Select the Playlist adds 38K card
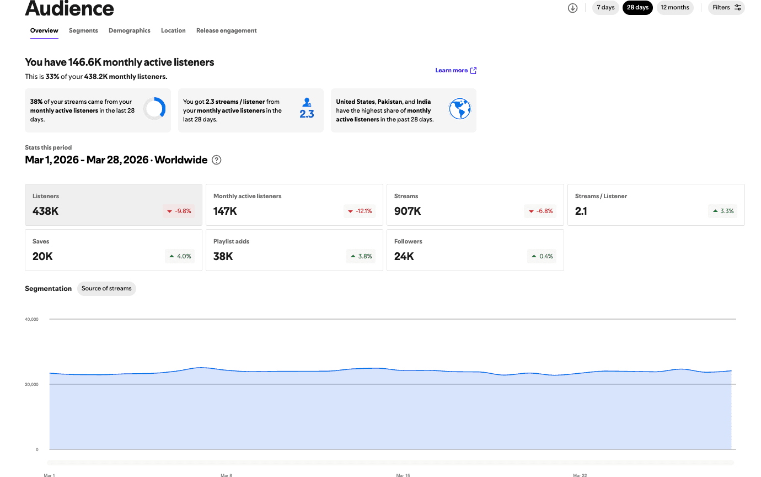The width and height of the screenshot is (761, 477). pos(294,250)
